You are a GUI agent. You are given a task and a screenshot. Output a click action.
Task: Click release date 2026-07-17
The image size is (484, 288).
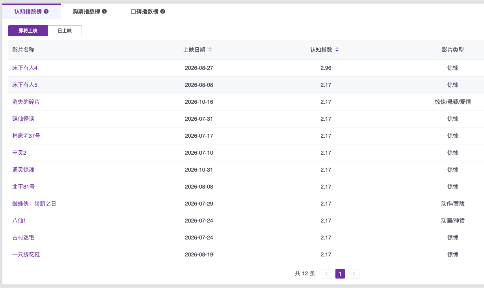coord(199,136)
